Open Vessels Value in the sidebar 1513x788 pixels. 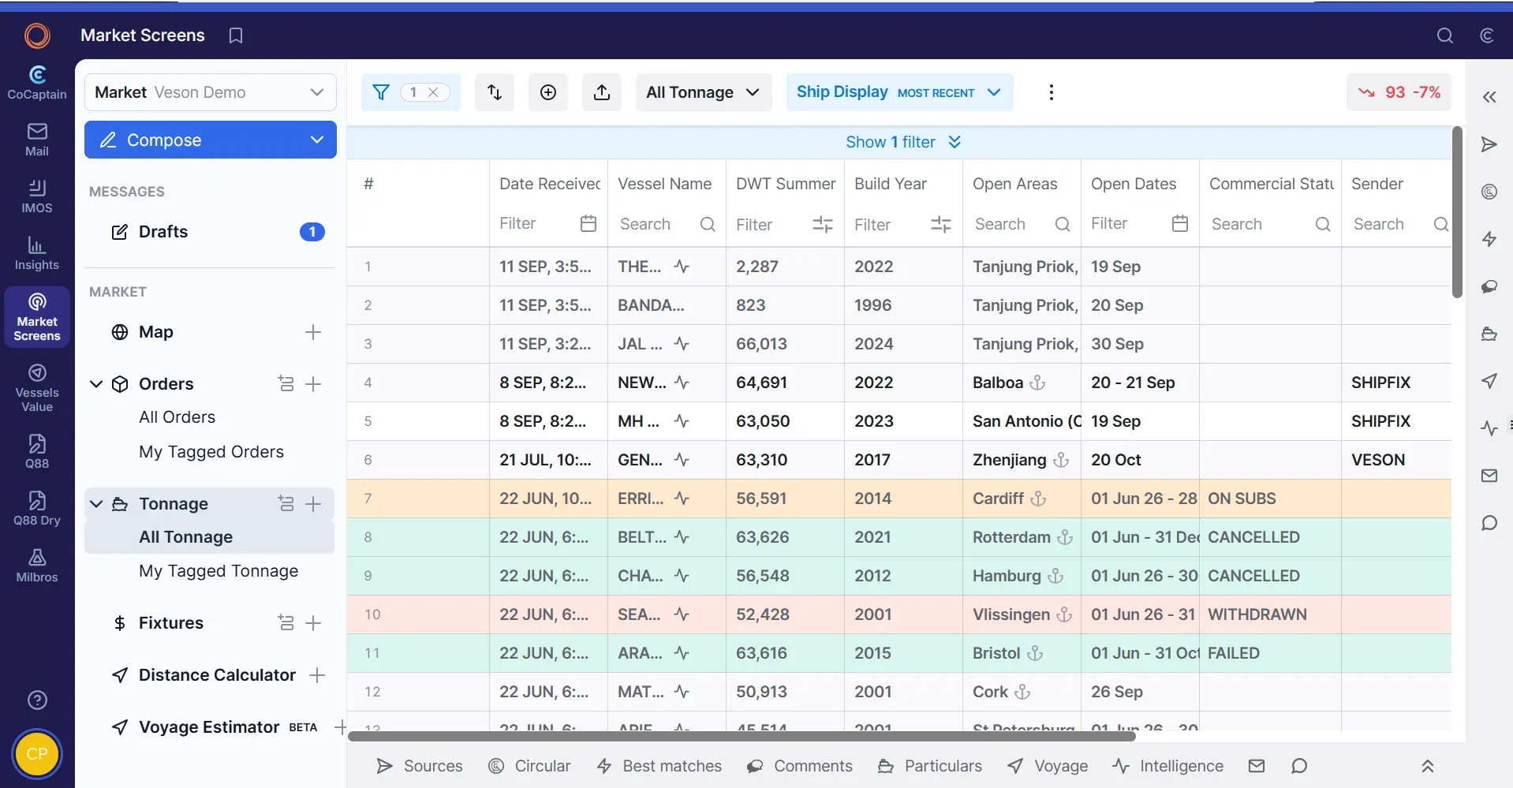[x=37, y=388]
